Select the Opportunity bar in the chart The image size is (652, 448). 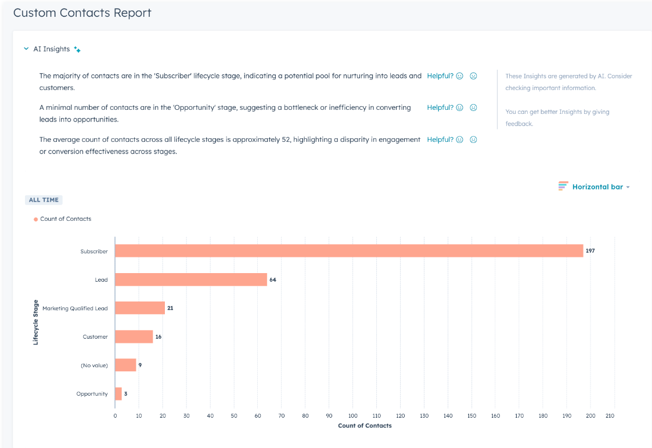[x=118, y=393]
